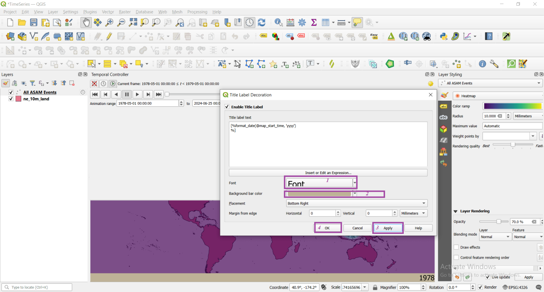
Task: Open the Temporal Controller clock icon
Action: point(250,22)
